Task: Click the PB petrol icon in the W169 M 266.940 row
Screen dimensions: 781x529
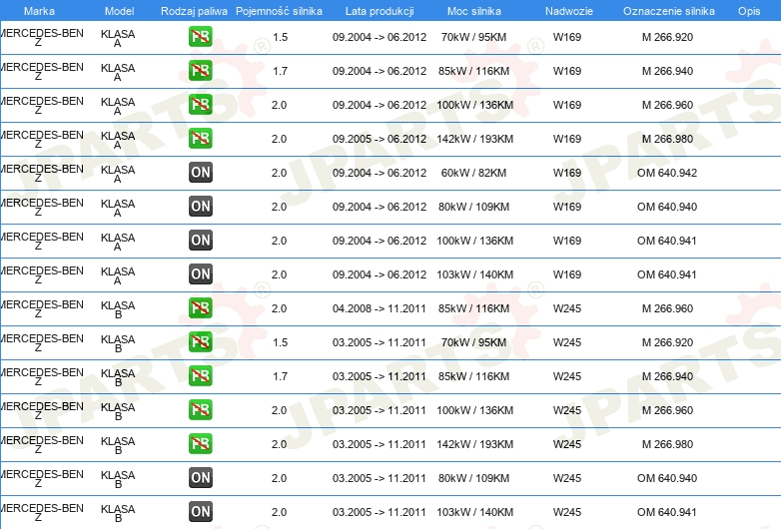Action: pos(200,71)
